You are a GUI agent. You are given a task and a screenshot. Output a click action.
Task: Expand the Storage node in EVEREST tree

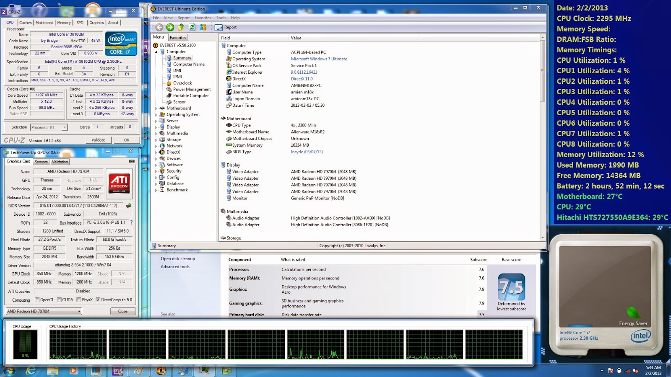click(156, 140)
